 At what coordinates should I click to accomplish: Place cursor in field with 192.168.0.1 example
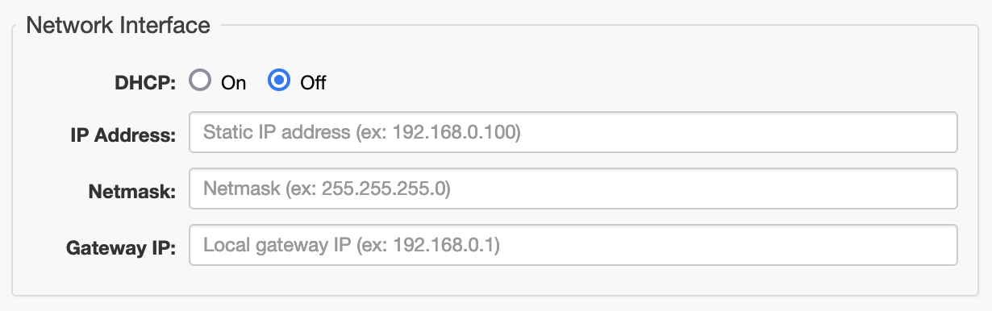(x=573, y=245)
